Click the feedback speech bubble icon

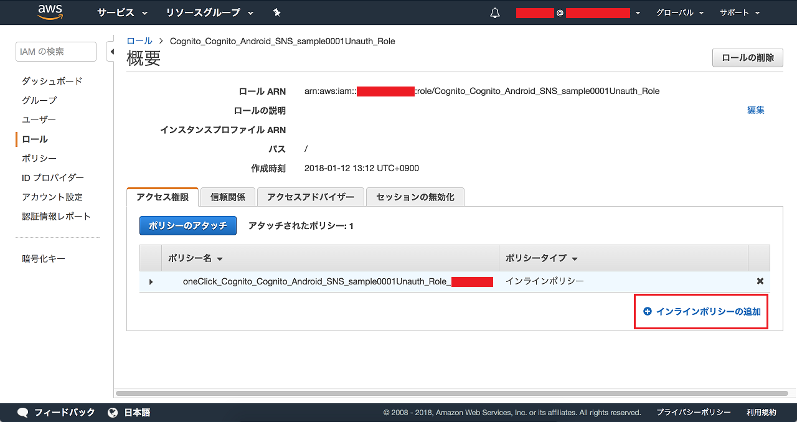23,412
